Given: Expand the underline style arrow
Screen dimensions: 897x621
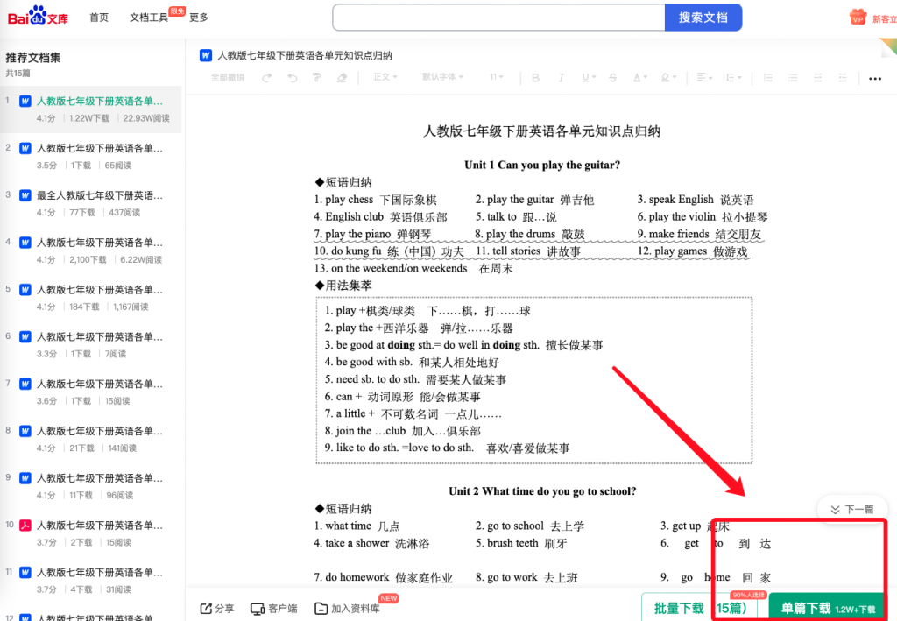Looking at the screenshot, I should coord(594,77).
